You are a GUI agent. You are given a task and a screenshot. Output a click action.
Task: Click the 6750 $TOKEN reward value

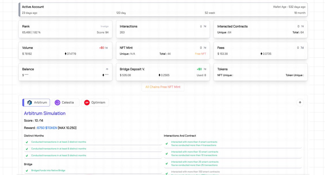(x=47, y=128)
